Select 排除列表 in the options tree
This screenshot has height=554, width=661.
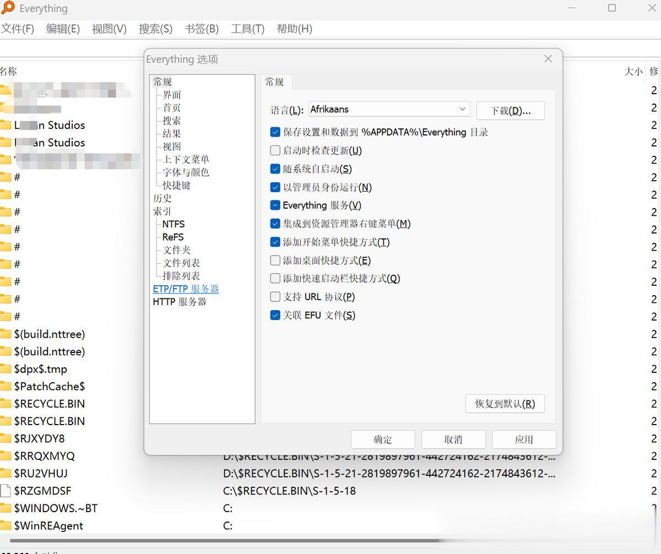click(x=181, y=276)
